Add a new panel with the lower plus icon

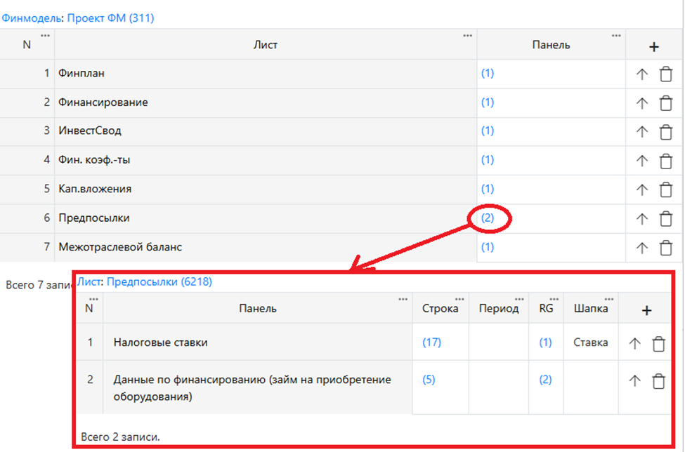tap(646, 310)
